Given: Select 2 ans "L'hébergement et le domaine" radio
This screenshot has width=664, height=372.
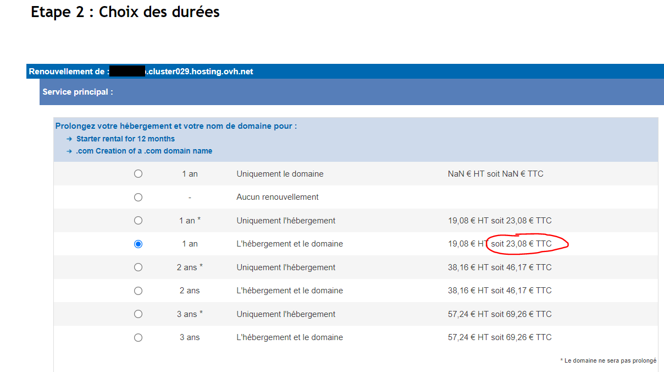Looking at the screenshot, I should [138, 291].
